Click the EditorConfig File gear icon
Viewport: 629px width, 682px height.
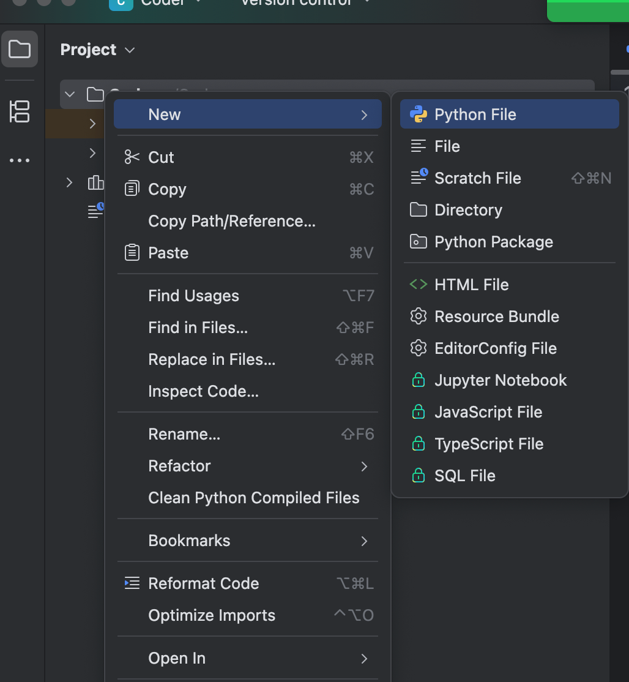click(x=418, y=348)
